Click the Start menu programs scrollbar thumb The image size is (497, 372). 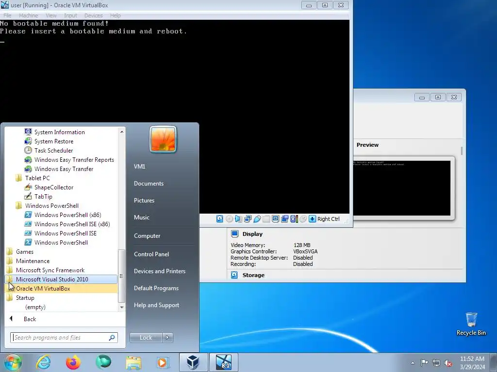pos(121,276)
